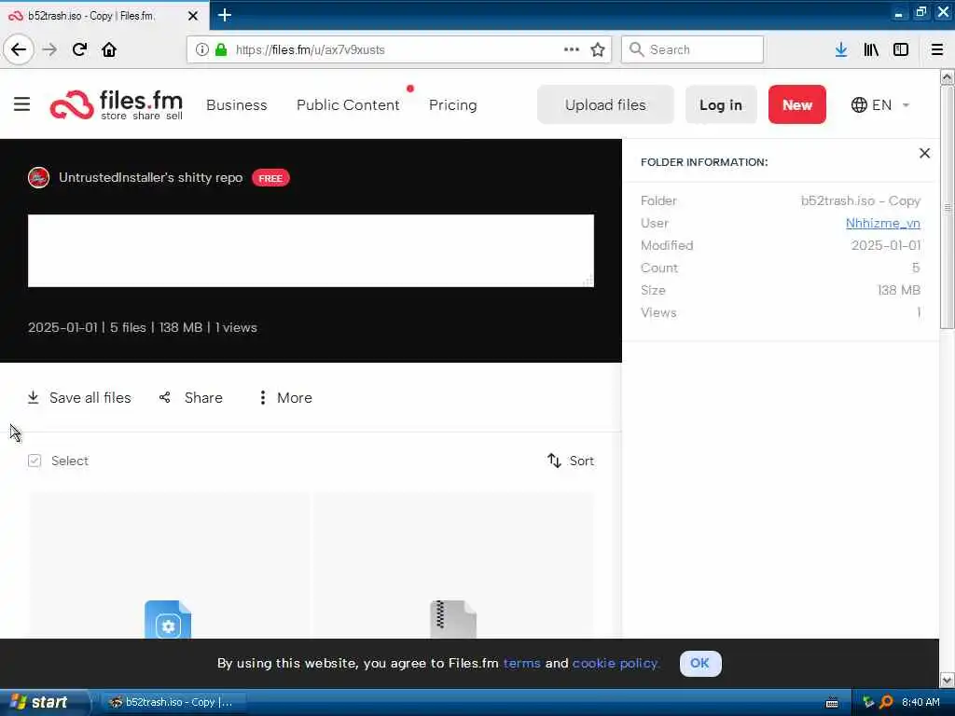Open the Pricing menu item
The height and width of the screenshot is (716, 955).
pos(453,104)
